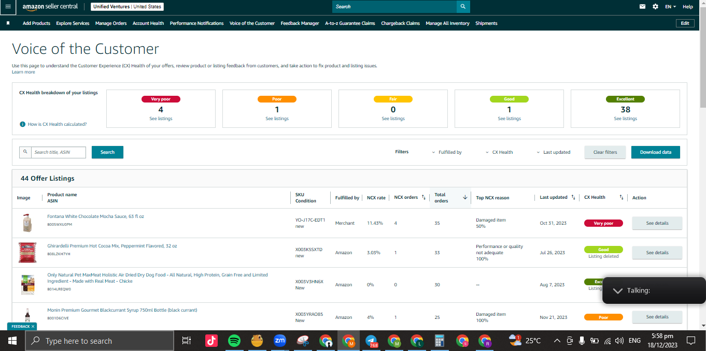Click the Windows taskbar search box
This screenshot has width=706, height=351.
(x=100, y=341)
